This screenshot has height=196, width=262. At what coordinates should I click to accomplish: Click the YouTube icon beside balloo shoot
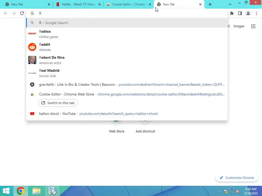(32, 114)
